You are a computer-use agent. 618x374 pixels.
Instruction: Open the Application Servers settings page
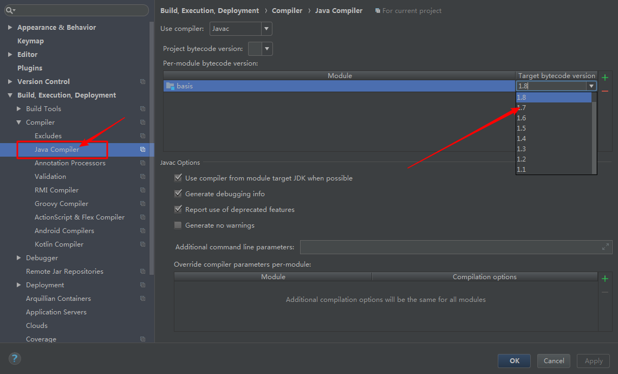(56, 312)
